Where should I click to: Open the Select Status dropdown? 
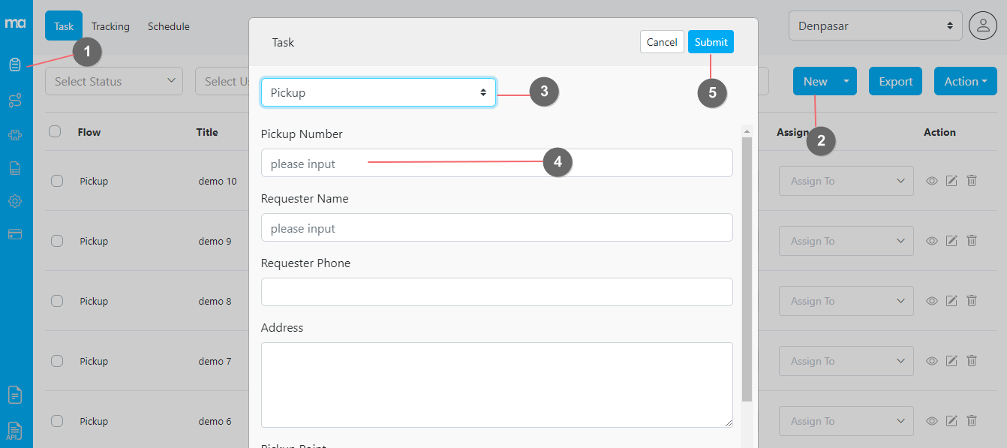point(113,80)
